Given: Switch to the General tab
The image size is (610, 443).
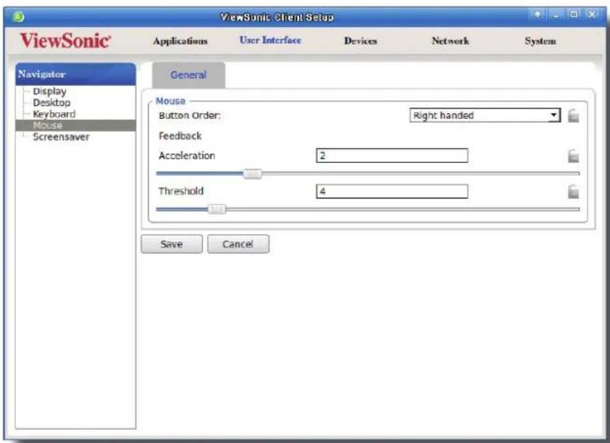Looking at the screenshot, I should [x=188, y=75].
